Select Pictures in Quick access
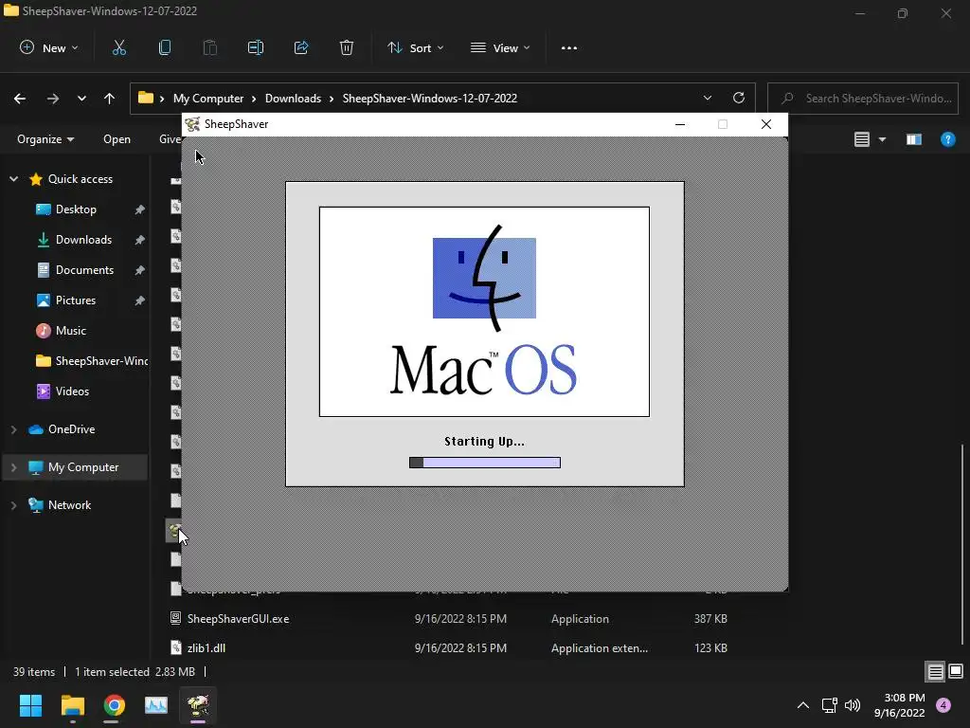 coord(76,300)
